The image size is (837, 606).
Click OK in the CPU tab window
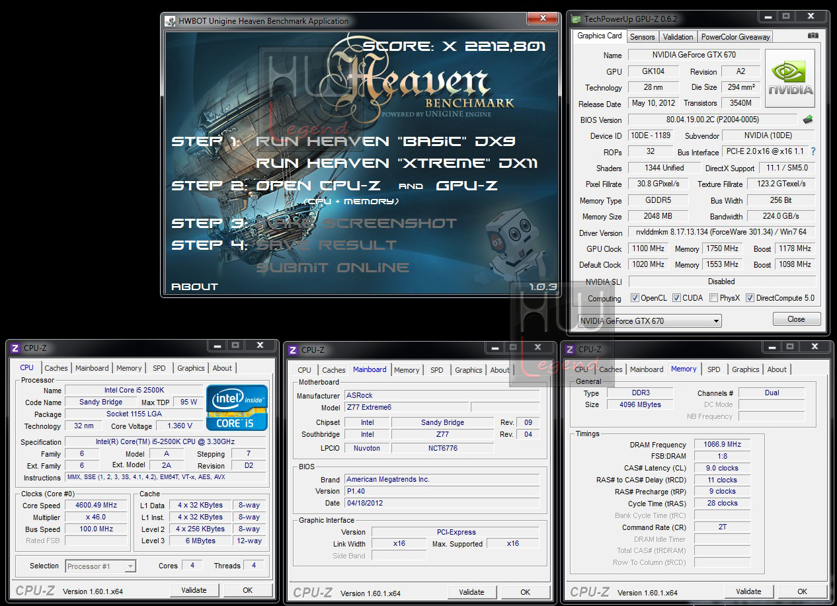tap(247, 590)
